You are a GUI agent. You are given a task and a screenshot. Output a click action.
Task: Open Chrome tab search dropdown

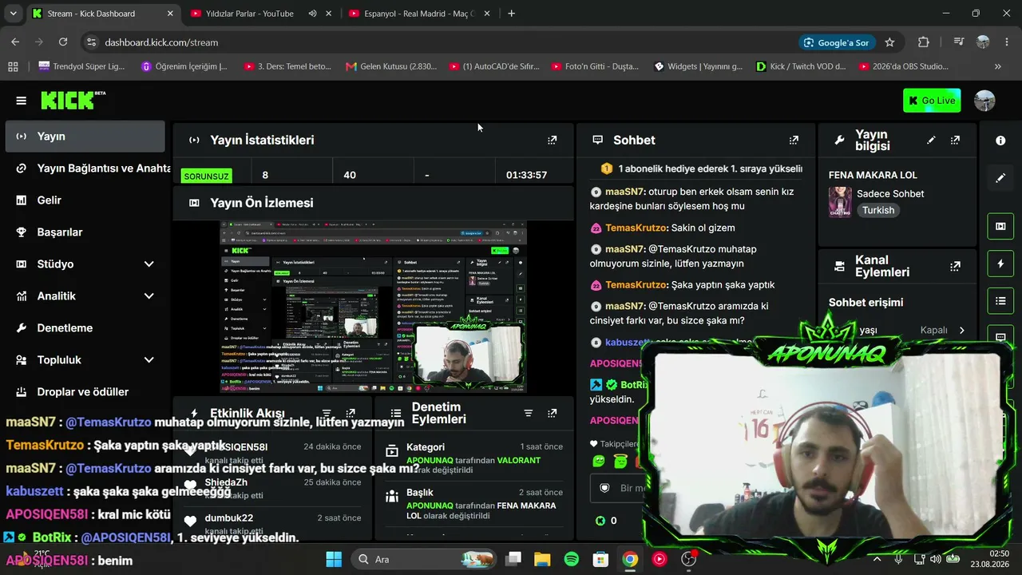13,14
